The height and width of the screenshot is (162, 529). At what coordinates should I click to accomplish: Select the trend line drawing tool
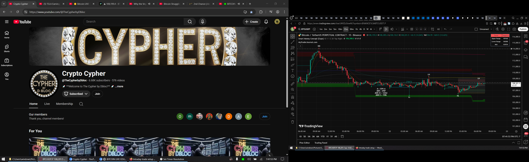293,42
